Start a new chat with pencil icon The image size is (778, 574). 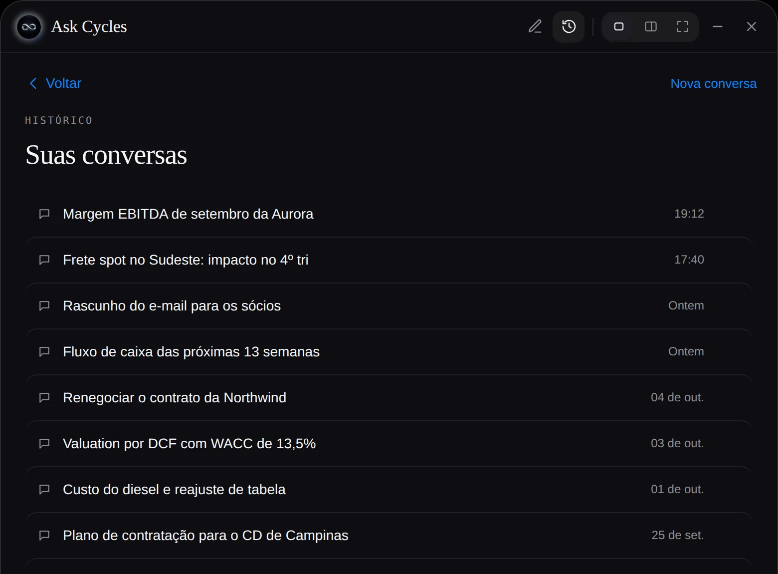pyautogui.click(x=535, y=26)
